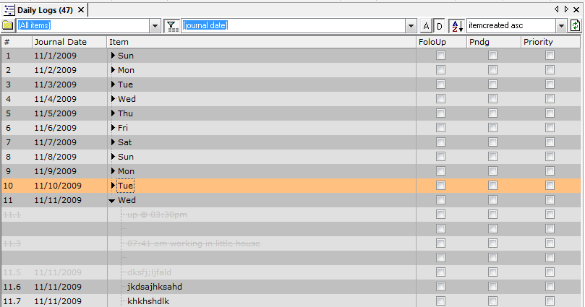Click the filter funnel icon

pos(172,26)
